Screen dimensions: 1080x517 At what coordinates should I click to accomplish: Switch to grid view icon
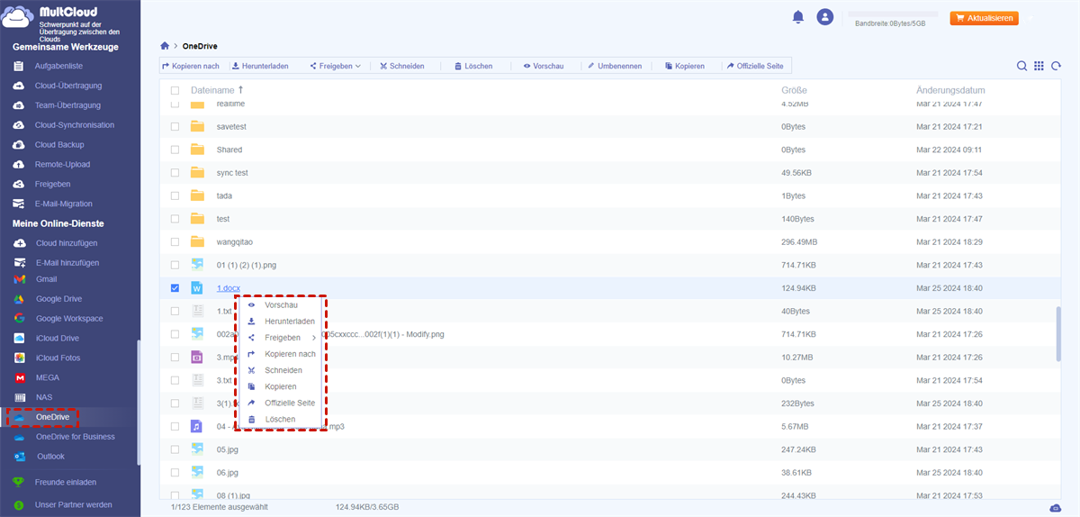[x=1039, y=66]
